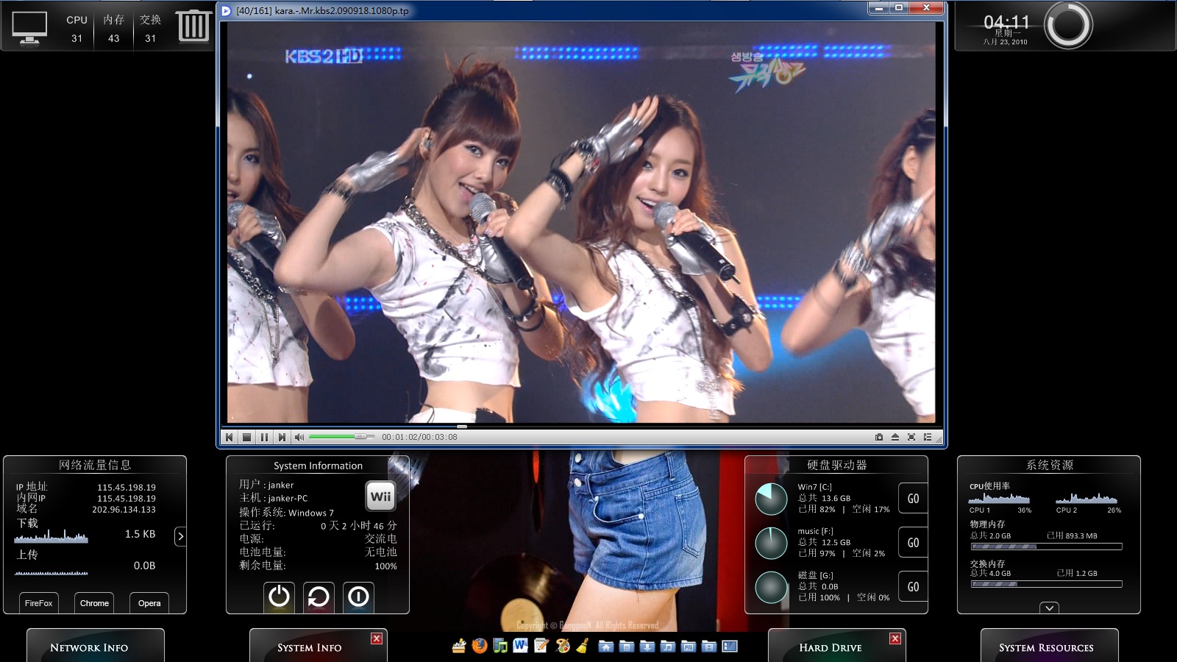Open the playlist panel icon

point(928,437)
